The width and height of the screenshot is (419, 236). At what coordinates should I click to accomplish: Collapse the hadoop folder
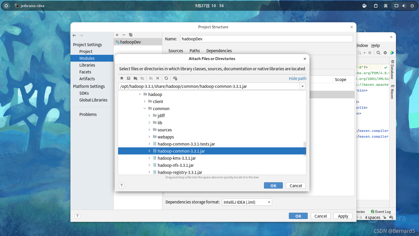pos(140,94)
